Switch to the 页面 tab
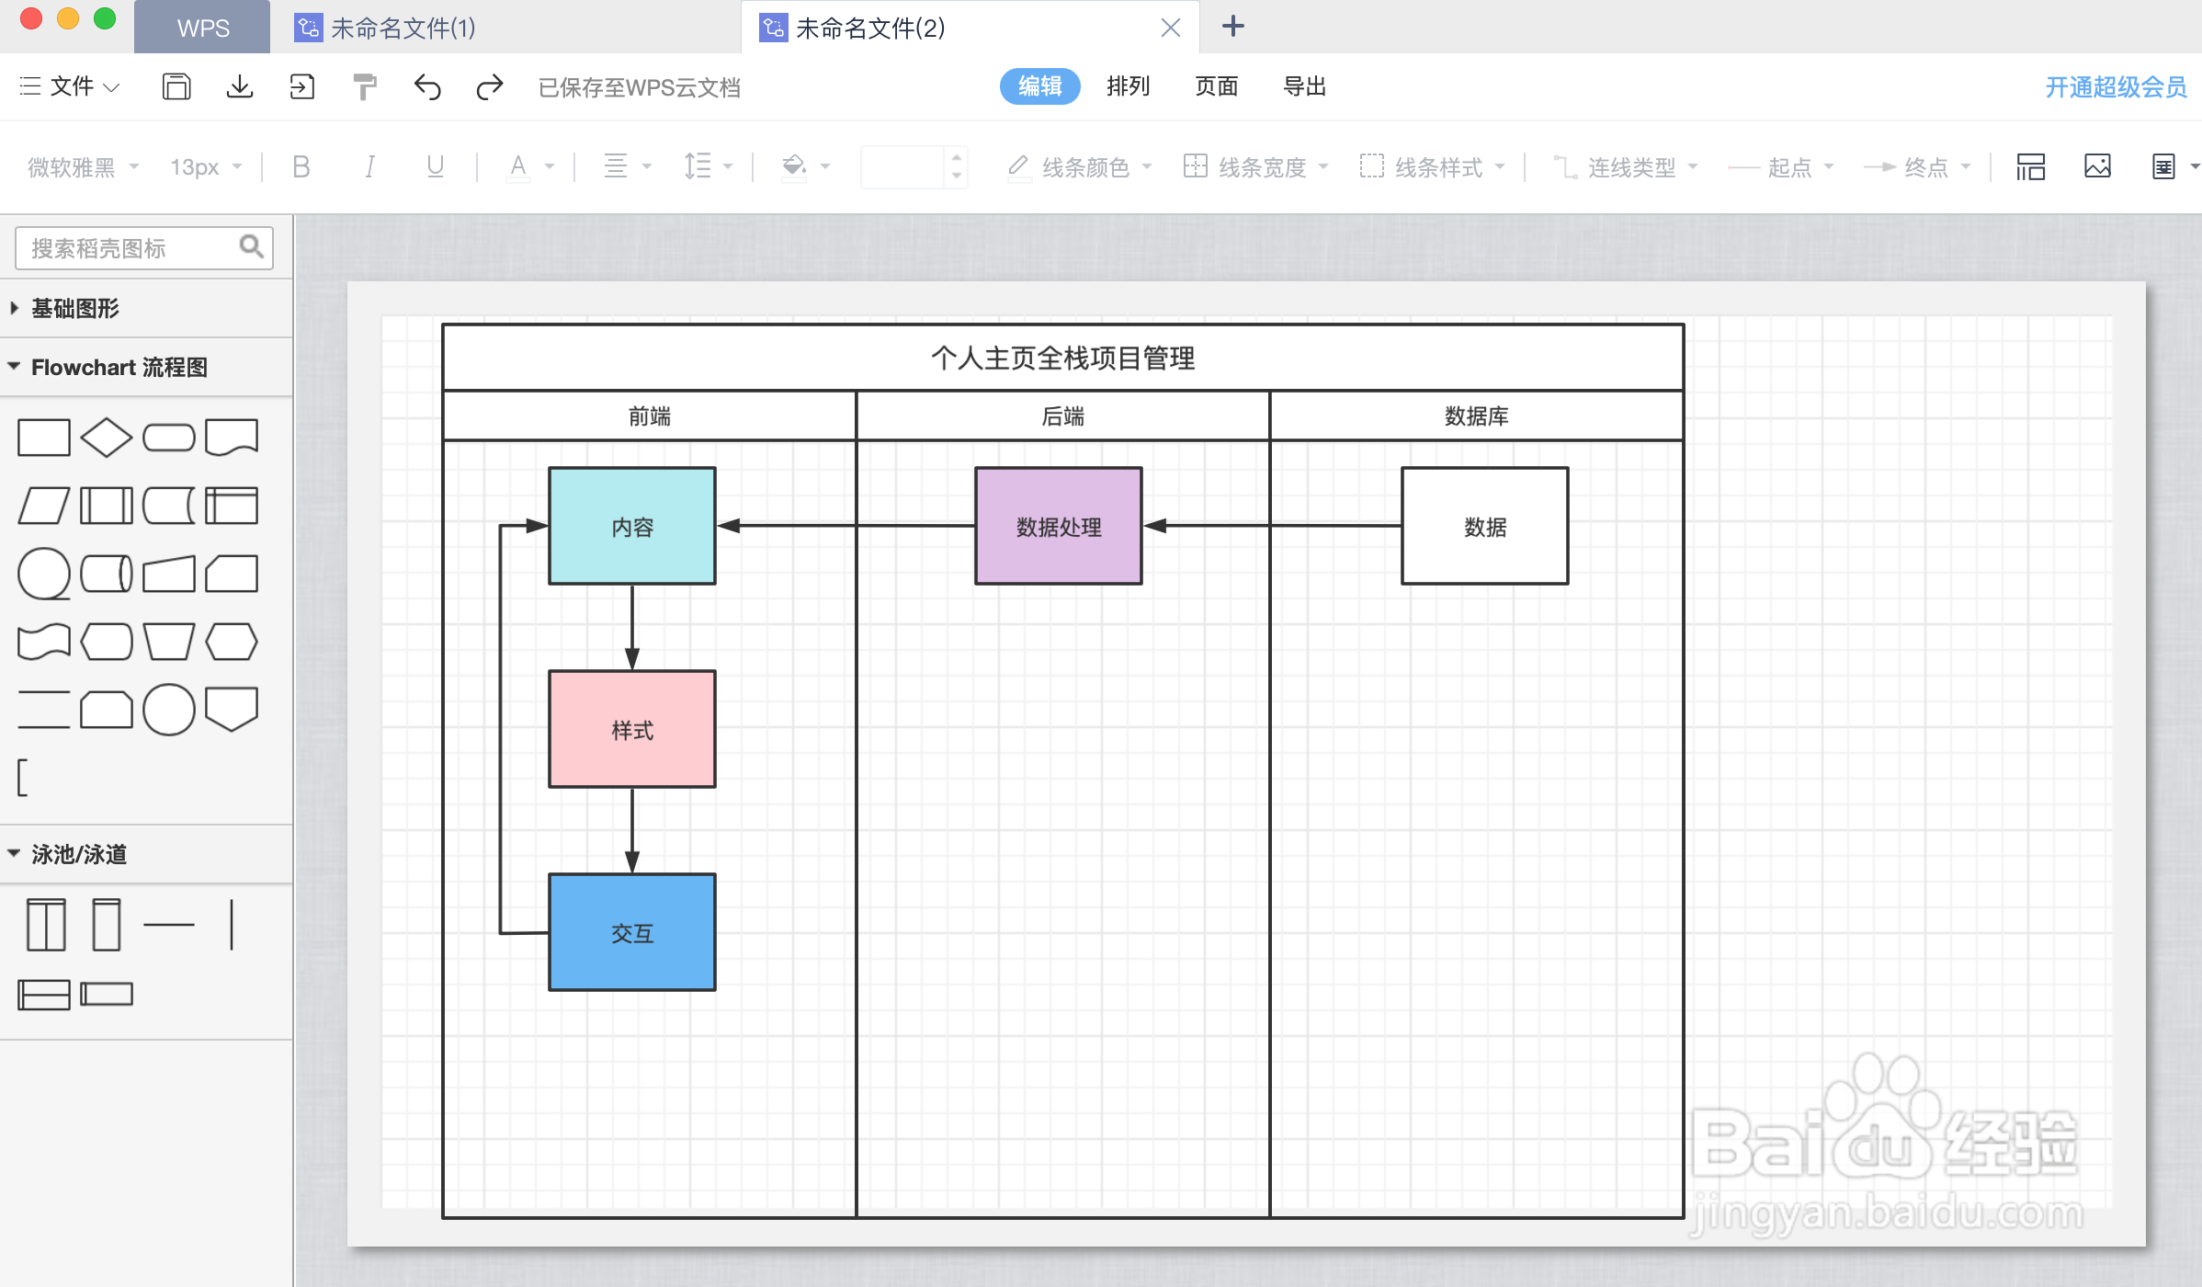Image resolution: width=2202 pixels, height=1287 pixels. (1217, 86)
